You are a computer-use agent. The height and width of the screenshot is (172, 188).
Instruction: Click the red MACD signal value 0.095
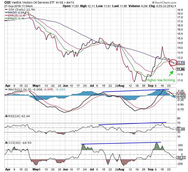[49, 90]
